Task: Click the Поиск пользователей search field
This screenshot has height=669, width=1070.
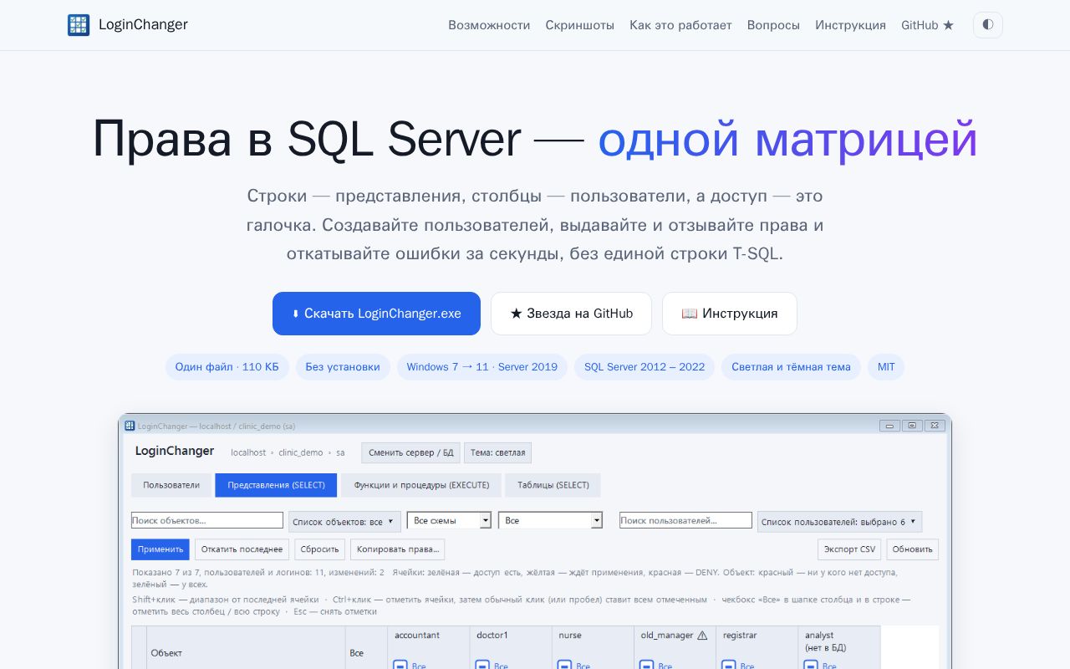Action: tap(685, 520)
